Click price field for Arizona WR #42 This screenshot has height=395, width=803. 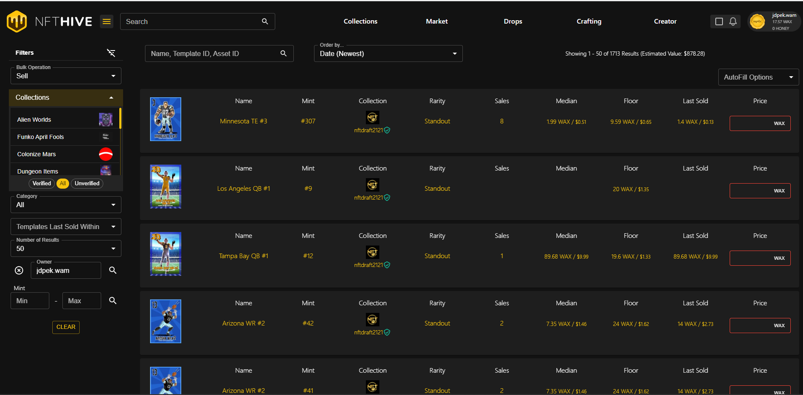pyautogui.click(x=760, y=326)
